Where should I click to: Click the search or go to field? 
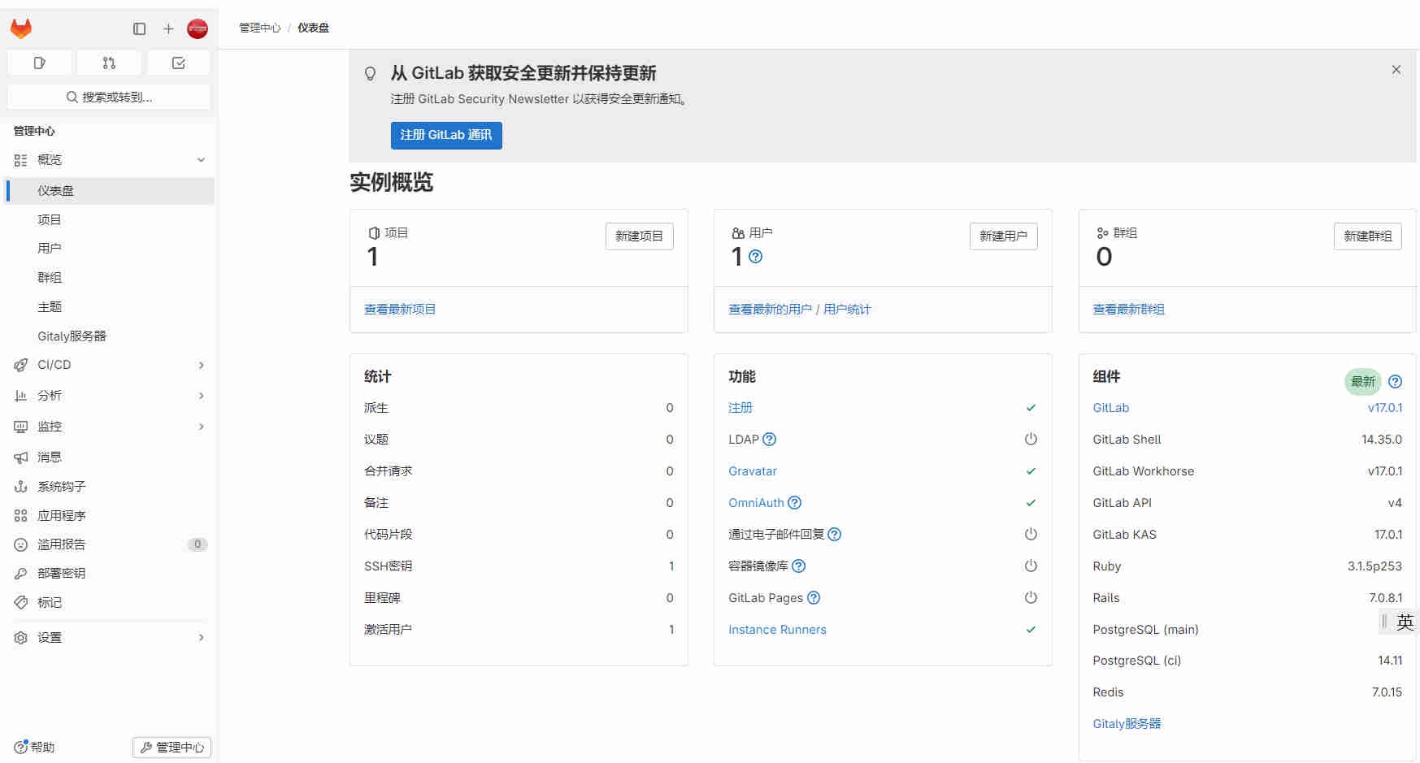pos(109,97)
